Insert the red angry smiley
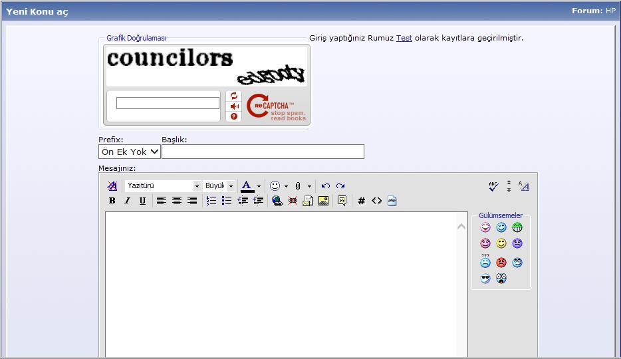 (501, 263)
